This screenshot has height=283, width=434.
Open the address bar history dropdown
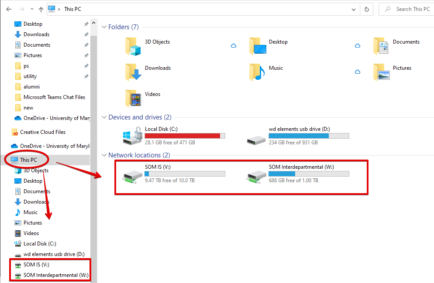(354, 9)
